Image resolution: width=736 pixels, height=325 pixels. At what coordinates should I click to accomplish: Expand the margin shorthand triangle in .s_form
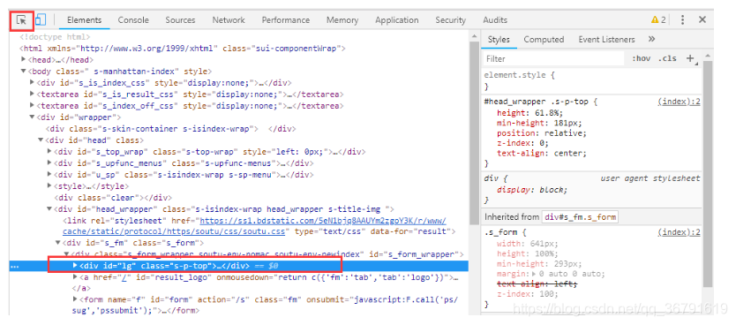[x=535, y=274]
